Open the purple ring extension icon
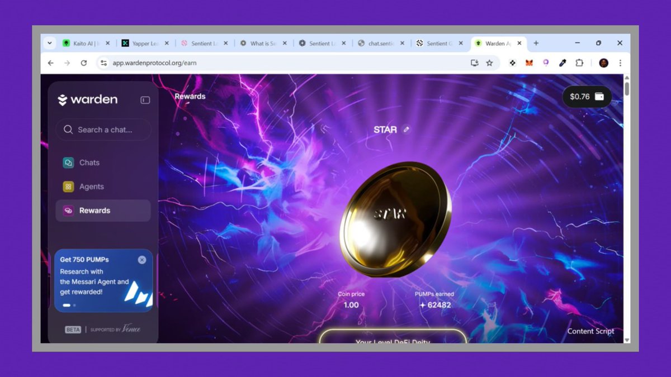671x377 pixels. click(546, 63)
